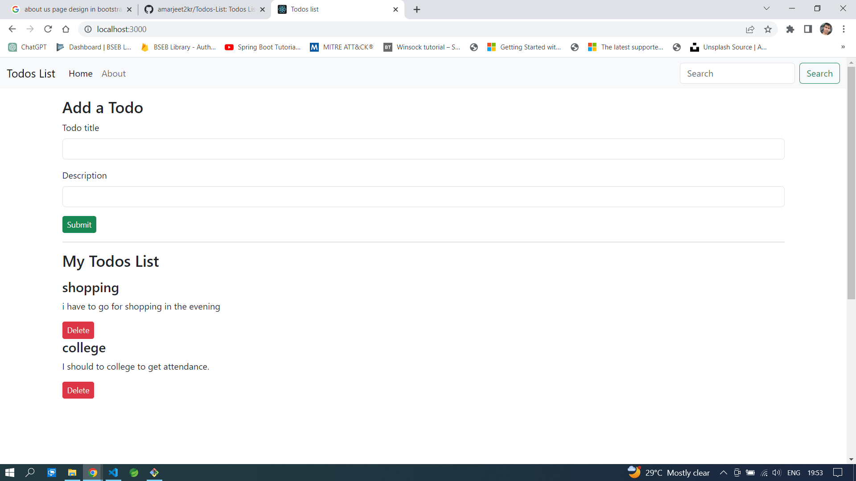Bookmark this page with star icon
This screenshot has width=856, height=481.
768,29
